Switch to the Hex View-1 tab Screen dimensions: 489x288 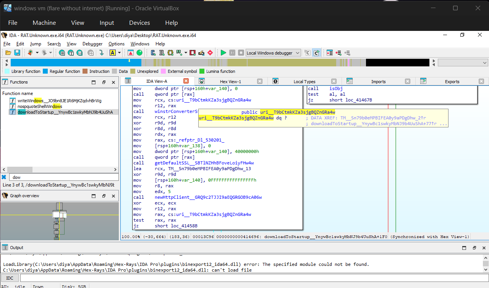click(231, 81)
